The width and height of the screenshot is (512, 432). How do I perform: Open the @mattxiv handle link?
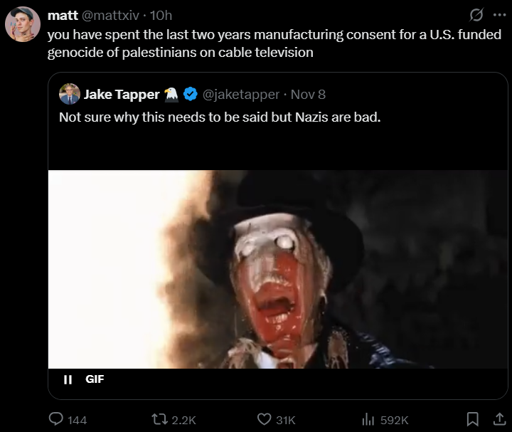(111, 15)
